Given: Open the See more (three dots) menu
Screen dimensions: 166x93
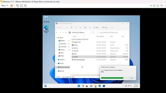Looking at the screenshot, I should (112, 28).
